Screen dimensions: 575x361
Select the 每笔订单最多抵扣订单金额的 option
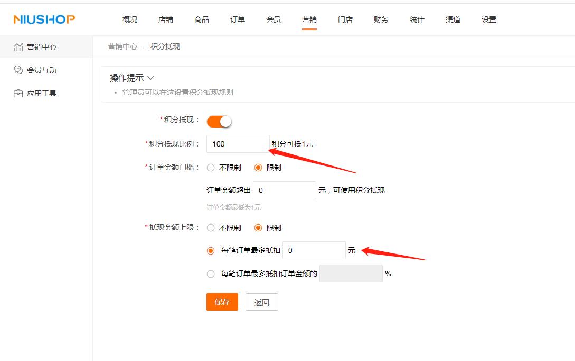point(211,273)
